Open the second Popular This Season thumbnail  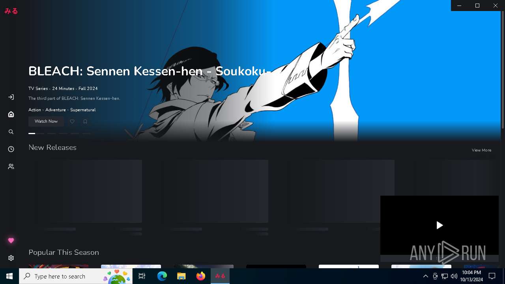(131, 266)
